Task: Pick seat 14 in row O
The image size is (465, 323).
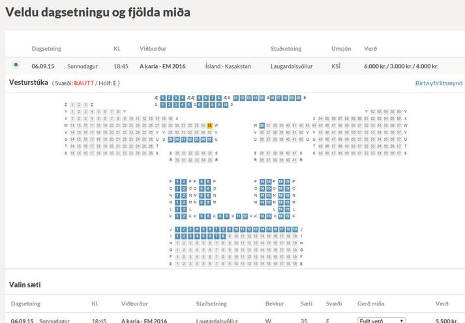Action: click(x=262, y=189)
